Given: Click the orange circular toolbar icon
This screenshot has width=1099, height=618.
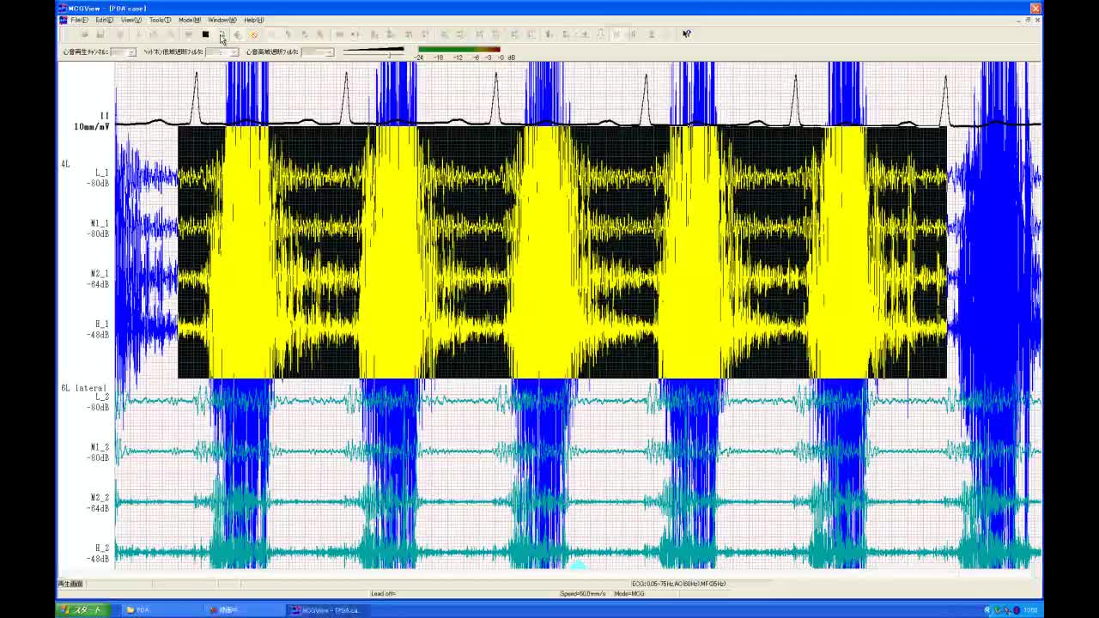Looking at the screenshot, I should [x=254, y=34].
